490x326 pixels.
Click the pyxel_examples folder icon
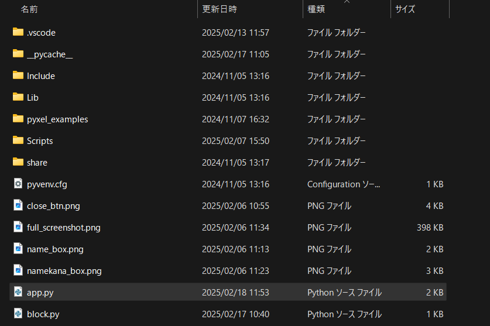(18, 119)
